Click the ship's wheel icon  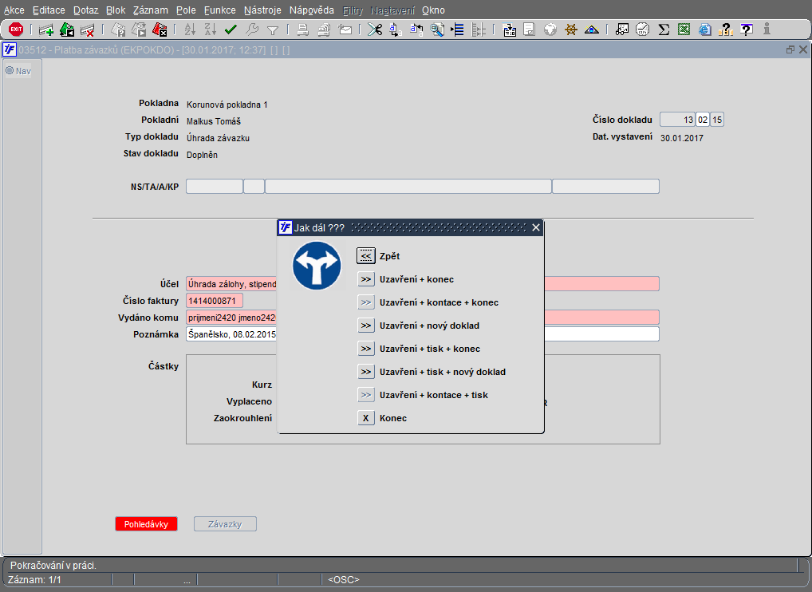click(x=570, y=30)
